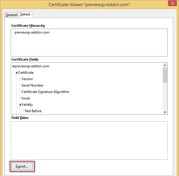Select the Details tab
This screenshot has height=176, width=179.
pyautogui.click(x=25, y=15)
